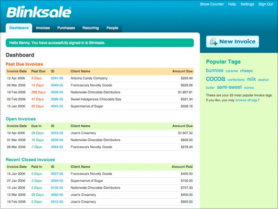Click the Show Counter link
Image resolution: width=278 pixels, height=209 pixels.
(212, 4)
